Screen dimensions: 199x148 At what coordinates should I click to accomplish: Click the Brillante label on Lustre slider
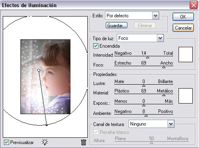165,81
